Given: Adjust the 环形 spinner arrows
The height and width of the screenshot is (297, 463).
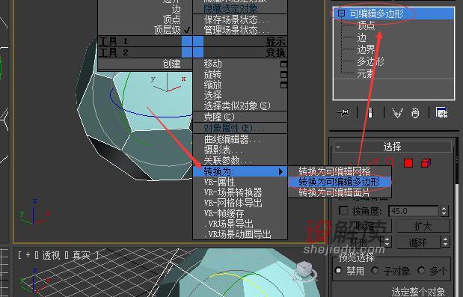Looking at the screenshot, I should pyautogui.click(x=387, y=242).
